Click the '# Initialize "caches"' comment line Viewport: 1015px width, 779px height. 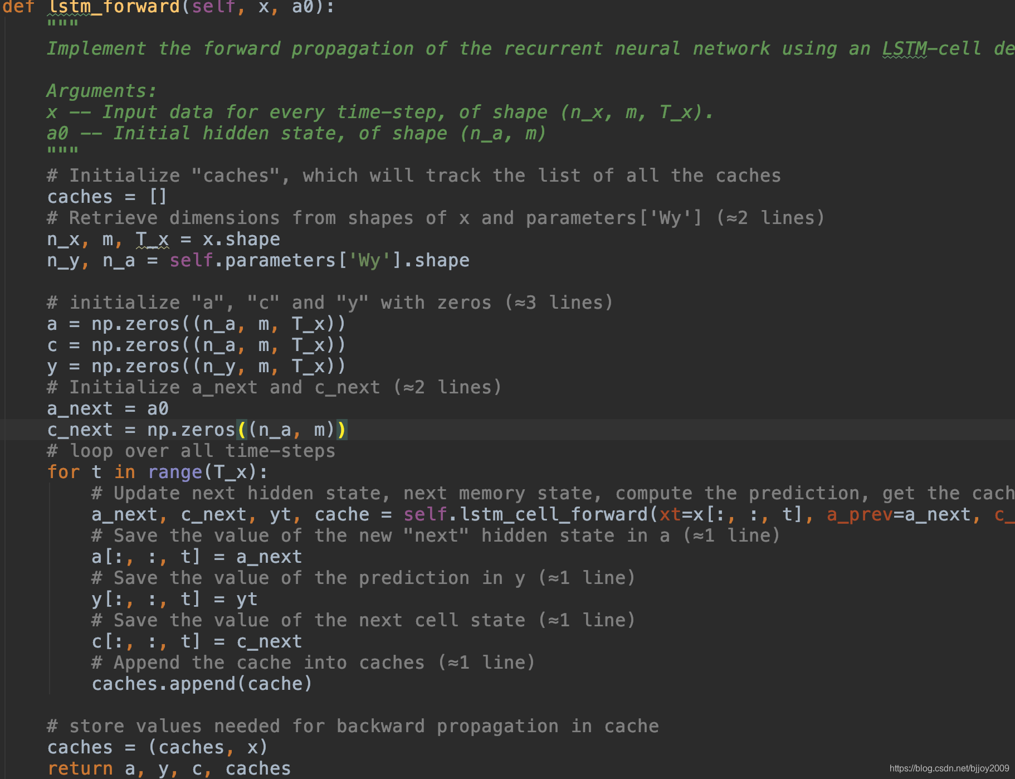pyautogui.click(x=414, y=176)
